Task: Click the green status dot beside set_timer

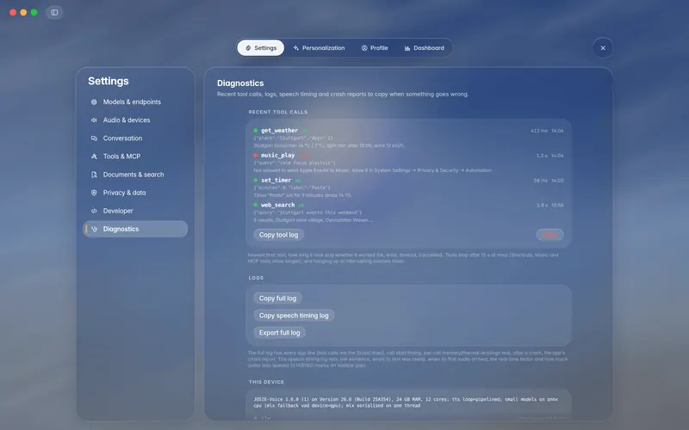Action: click(x=255, y=180)
